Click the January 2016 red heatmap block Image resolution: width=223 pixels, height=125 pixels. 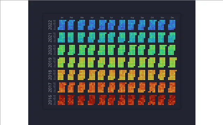(x=61, y=100)
